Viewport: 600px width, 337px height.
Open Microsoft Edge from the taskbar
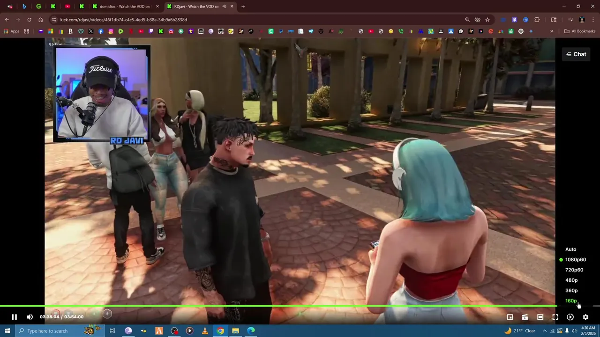click(251, 331)
